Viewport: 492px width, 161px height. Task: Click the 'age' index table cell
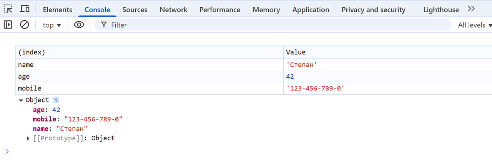150,77
